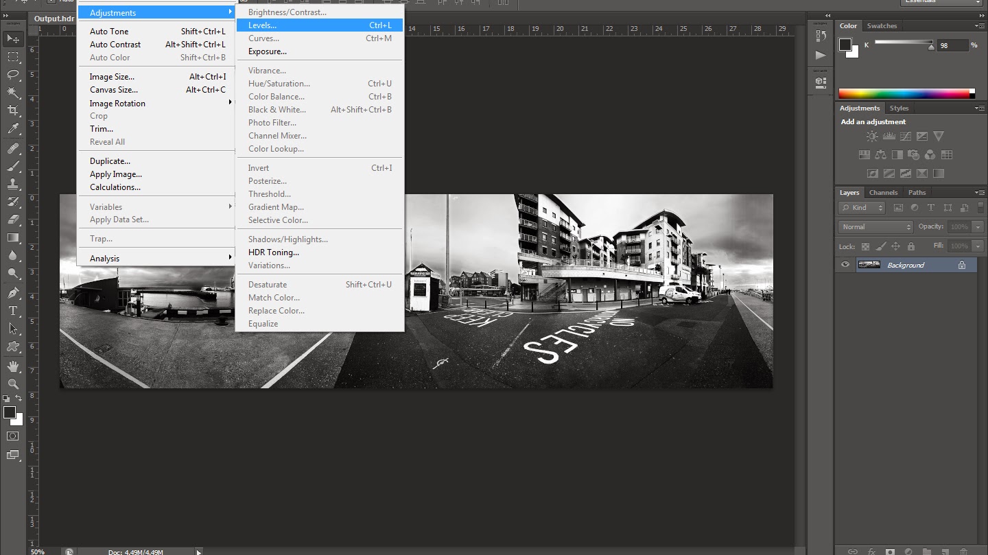Viewport: 988px width, 555px height.
Task: Add an Exposure adjustment from Adjustments panel
Action: click(x=921, y=137)
